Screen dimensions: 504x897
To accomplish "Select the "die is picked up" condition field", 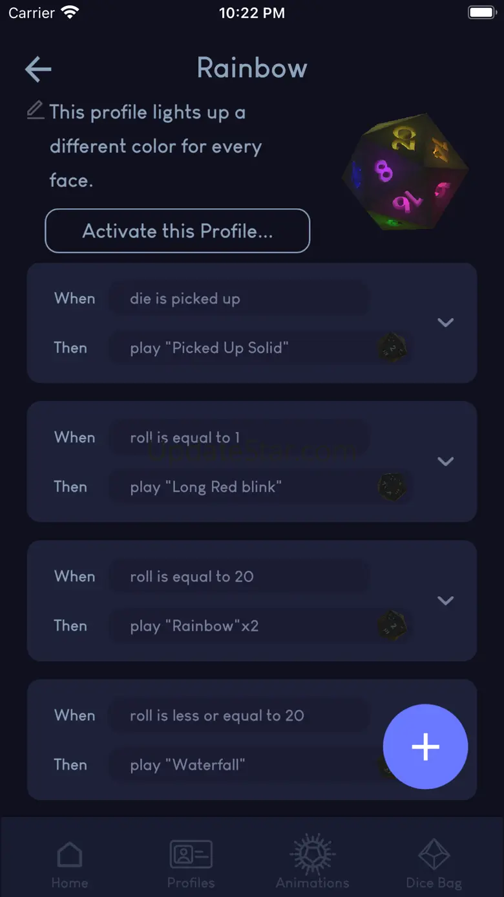I will click(239, 299).
